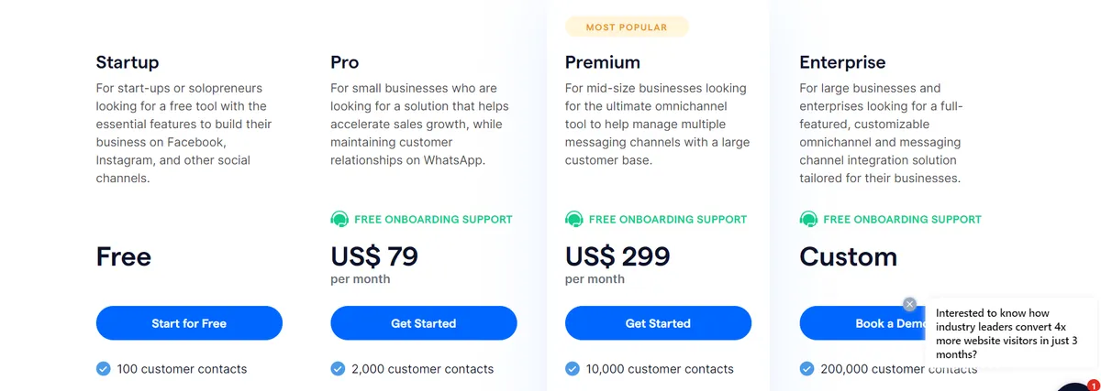Click the Book a Demo button
1101x391 pixels.
tap(858, 323)
